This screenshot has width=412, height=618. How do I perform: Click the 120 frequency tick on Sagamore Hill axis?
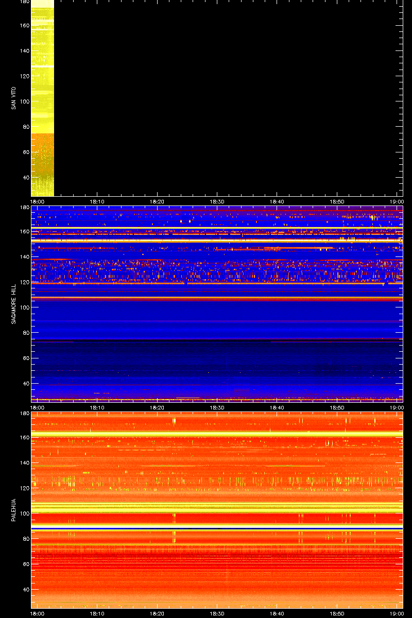pyautogui.click(x=24, y=282)
